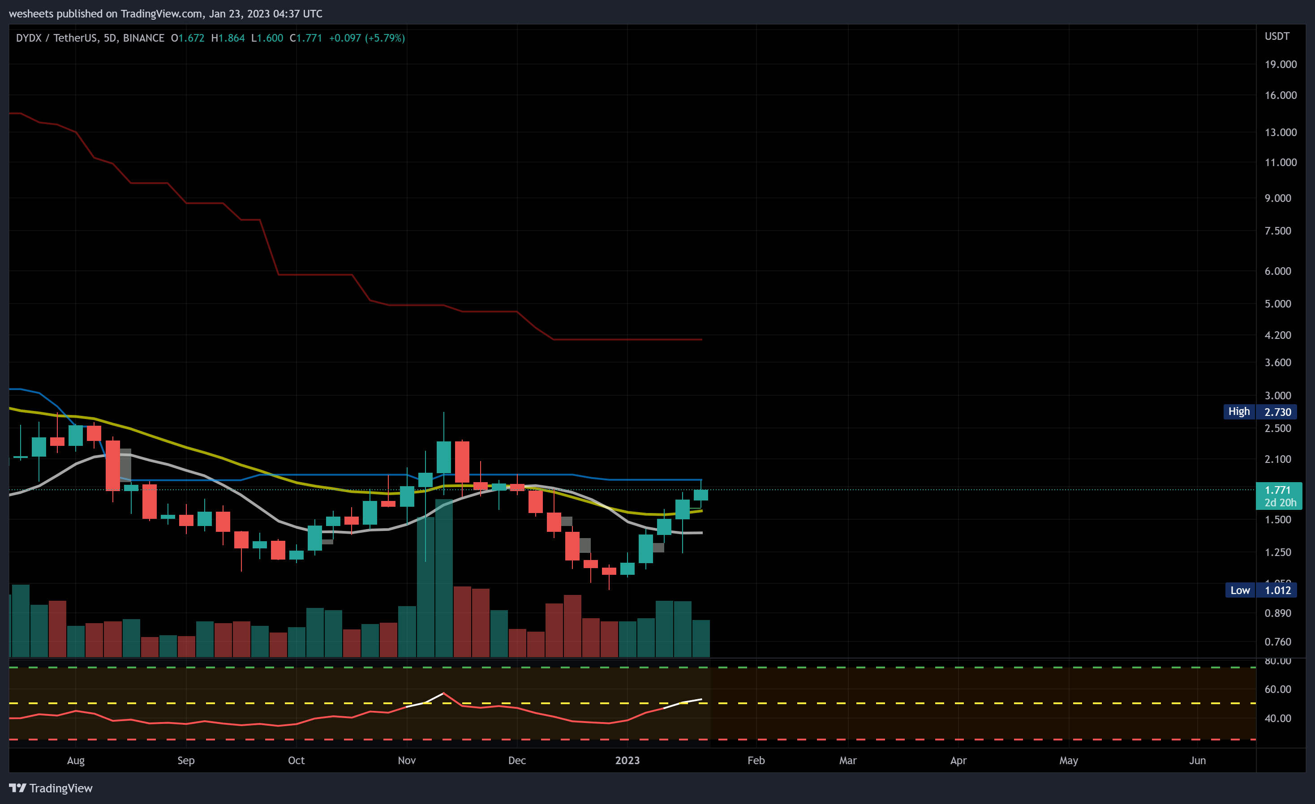Click the 4.200 price axis label
Image resolution: width=1315 pixels, height=804 pixels.
pyautogui.click(x=1278, y=335)
